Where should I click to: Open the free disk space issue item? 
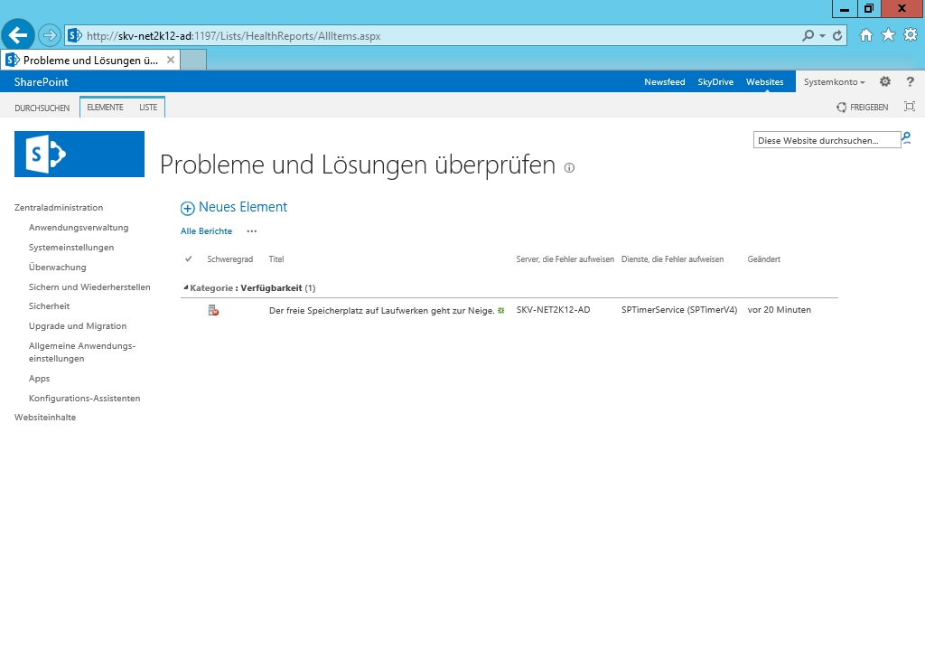(381, 310)
